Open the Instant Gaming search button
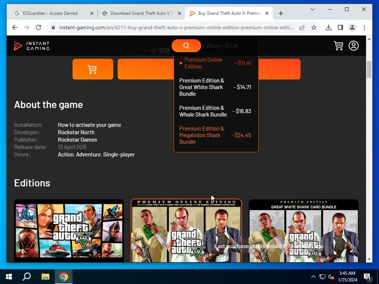The height and width of the screenshot is (284, 379). [186, 45]
